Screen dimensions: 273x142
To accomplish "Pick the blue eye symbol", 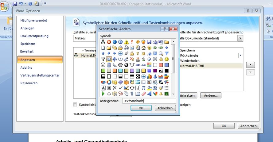I will [138, 65].
